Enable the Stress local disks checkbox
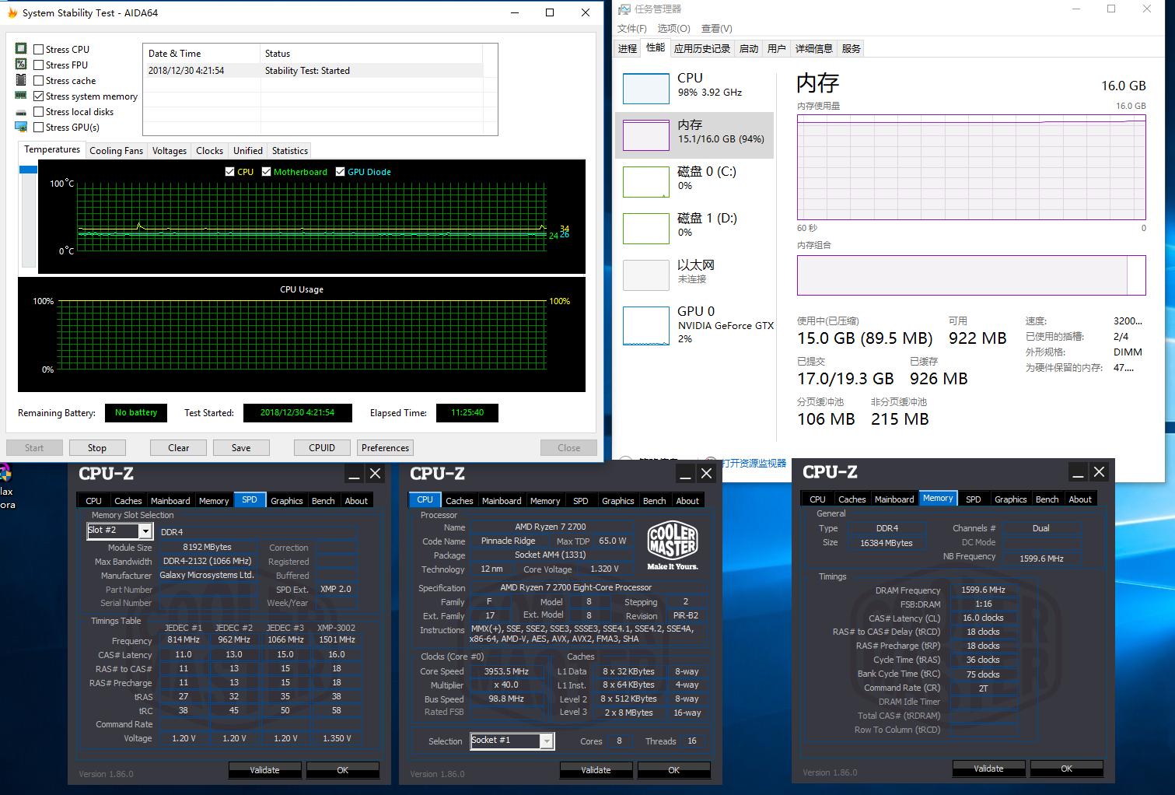The image size is (1175, 795). coord(38,111)
